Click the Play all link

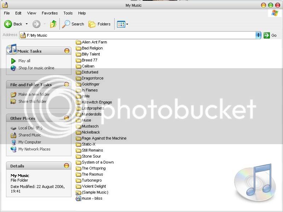coord(24,61)
